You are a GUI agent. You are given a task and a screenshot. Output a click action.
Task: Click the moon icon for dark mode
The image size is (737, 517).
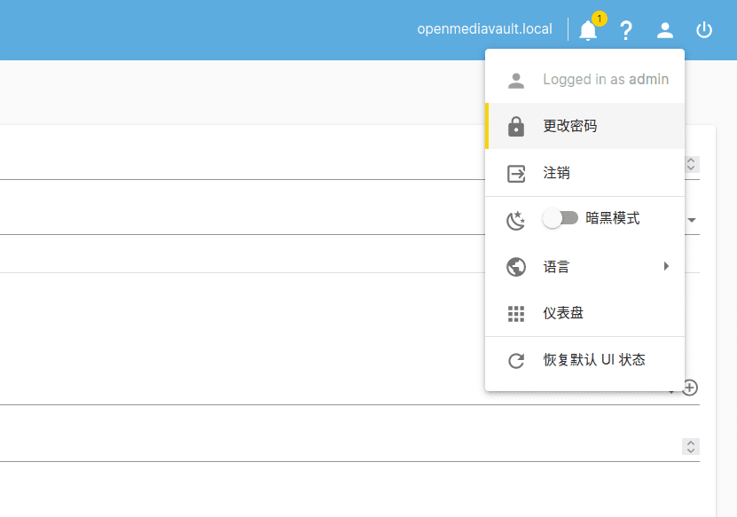coord(516,220)
